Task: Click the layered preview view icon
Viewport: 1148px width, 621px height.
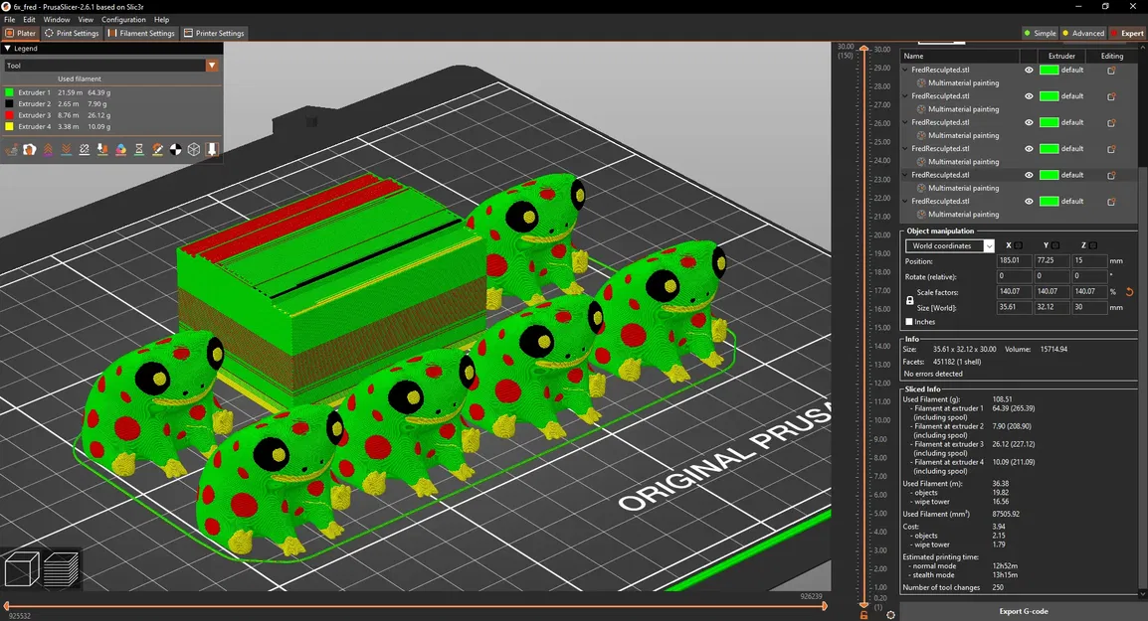Action: [61, 569]
